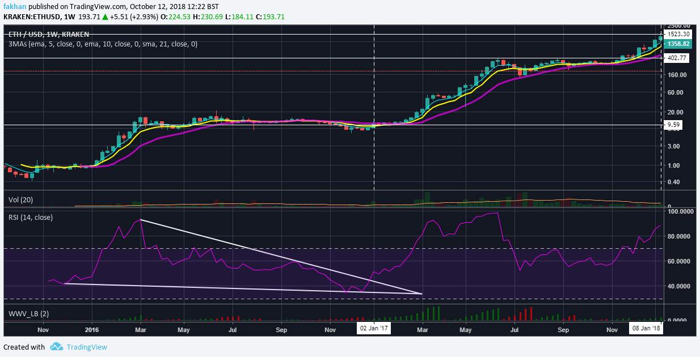The image size is (700, 357).
Task: Click the RSI trendline convergence point
Action: point(421,294)
